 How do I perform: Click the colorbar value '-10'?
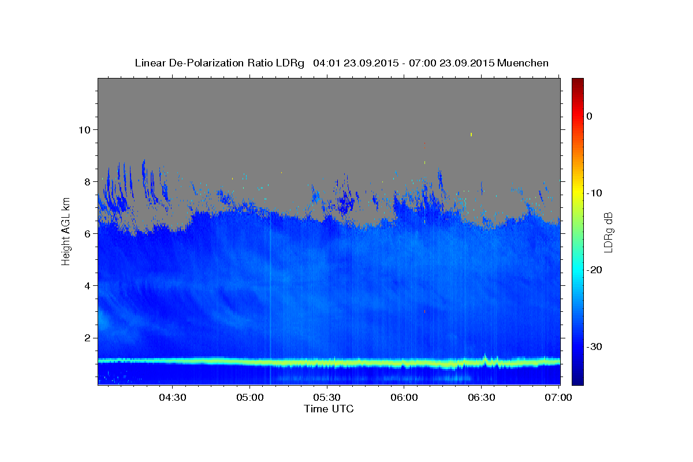[595, 193]
